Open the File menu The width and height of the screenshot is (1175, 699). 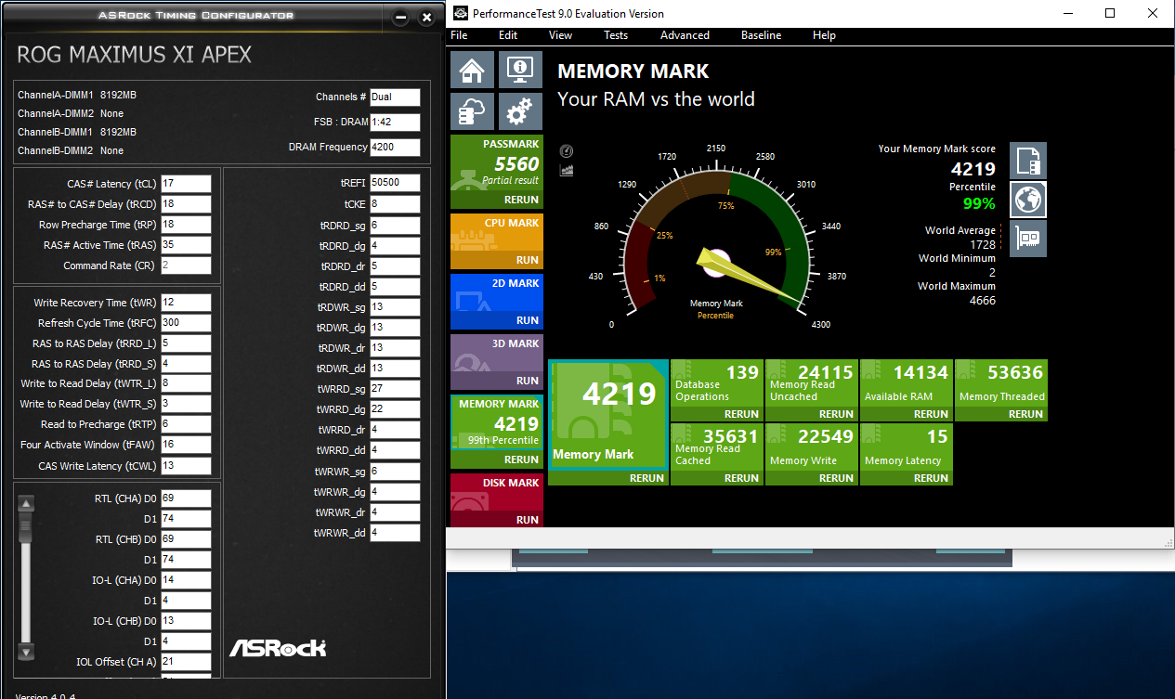click(x=459, y=35)
